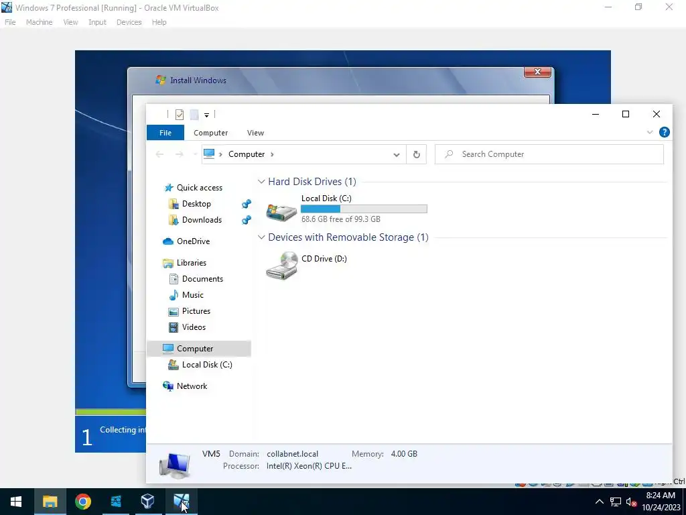The height and width of the screenshot is (515, 686).
Task: Open the VirtualBox Machine menu
Action: pos(39,22)
